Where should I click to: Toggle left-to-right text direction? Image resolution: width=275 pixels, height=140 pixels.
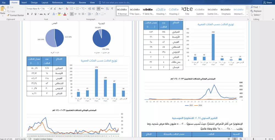tap(98, 8)
